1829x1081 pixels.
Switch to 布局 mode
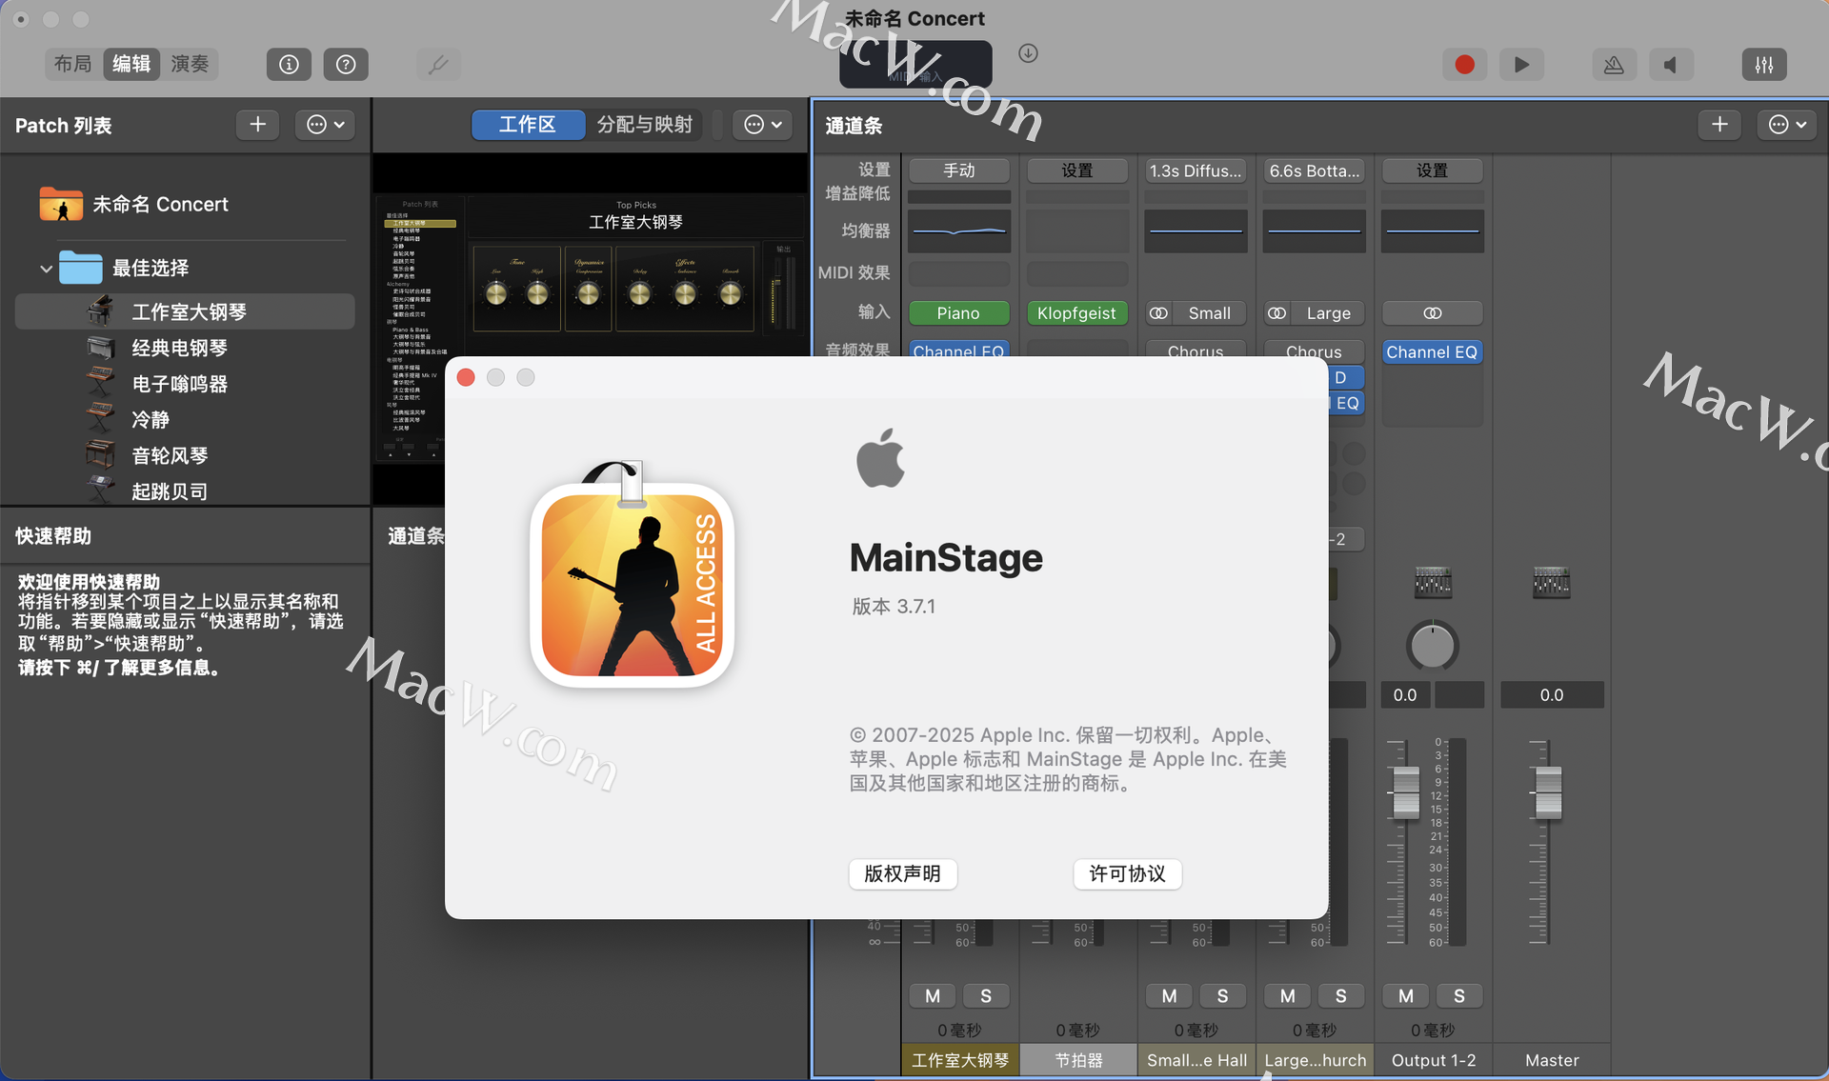72,64
